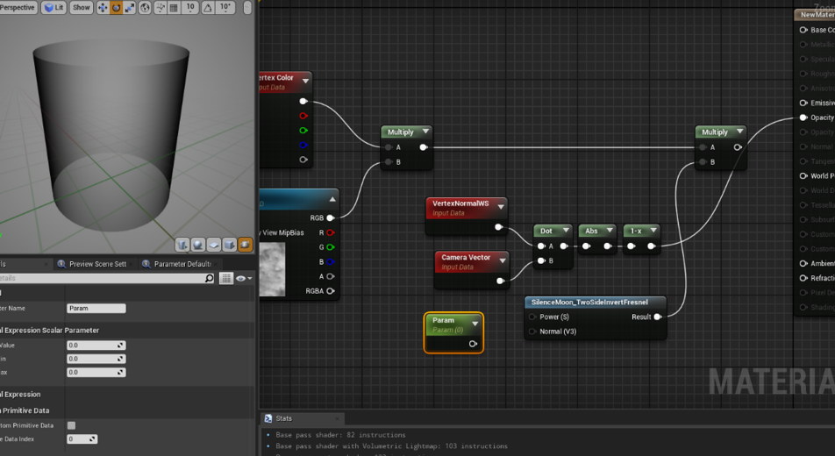The image size is (835, 456).
Task: Select the translate gizmo tool in viewport
Action: 102,8
